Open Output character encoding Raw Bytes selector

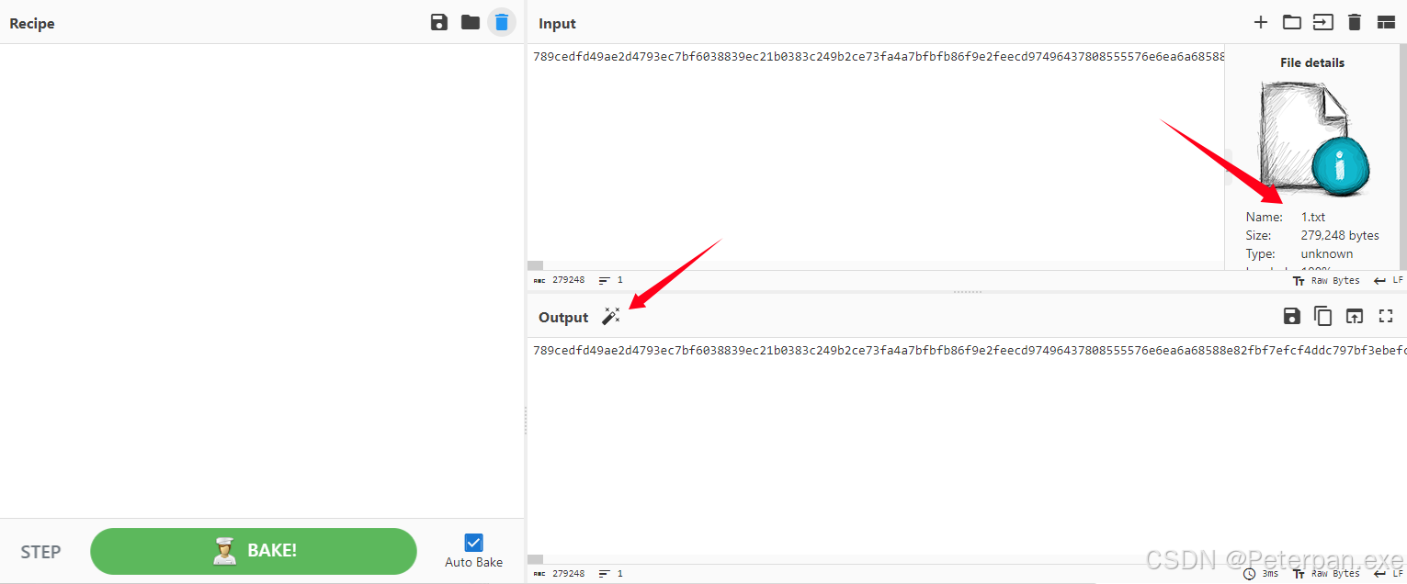pyautogui.click(x=1326, y=574)
